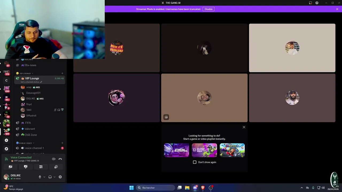Open server icon with 73 badge
Screen dimensions: 342x192
6,115
